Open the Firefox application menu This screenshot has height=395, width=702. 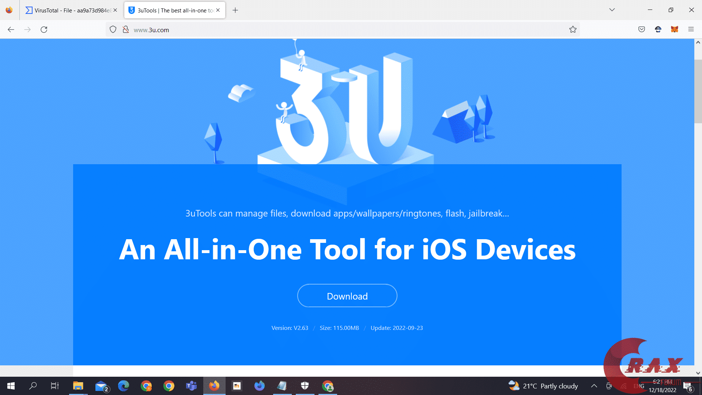point(691,30)
